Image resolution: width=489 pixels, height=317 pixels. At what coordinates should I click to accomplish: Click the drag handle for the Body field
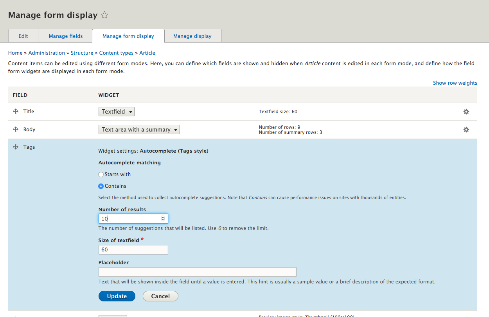[x=15, y=129]
